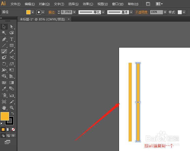Select the Slice tool
The width and height of the screenshot is (190, 151).
pos(12,102)
